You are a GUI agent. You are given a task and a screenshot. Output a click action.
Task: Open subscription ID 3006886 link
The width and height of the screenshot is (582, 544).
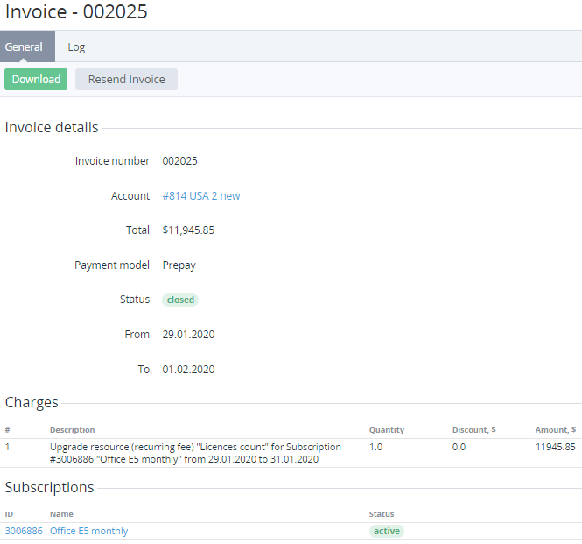pyautogui.click(x=24, y=531)
